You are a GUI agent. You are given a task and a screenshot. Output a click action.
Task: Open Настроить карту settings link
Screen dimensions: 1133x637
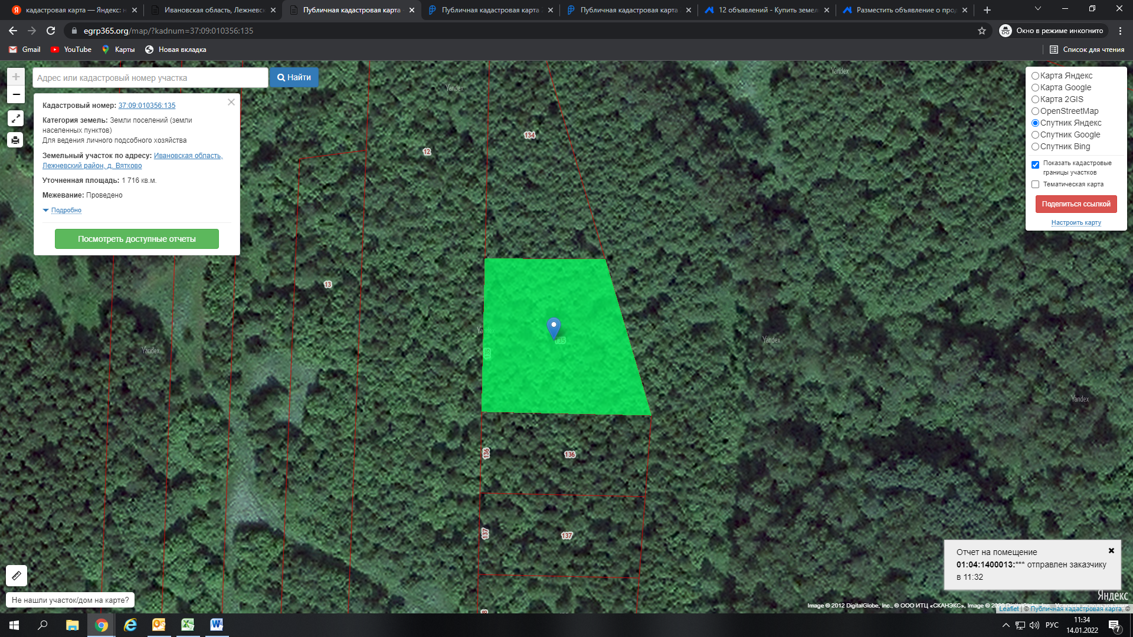coord(1076,222)
